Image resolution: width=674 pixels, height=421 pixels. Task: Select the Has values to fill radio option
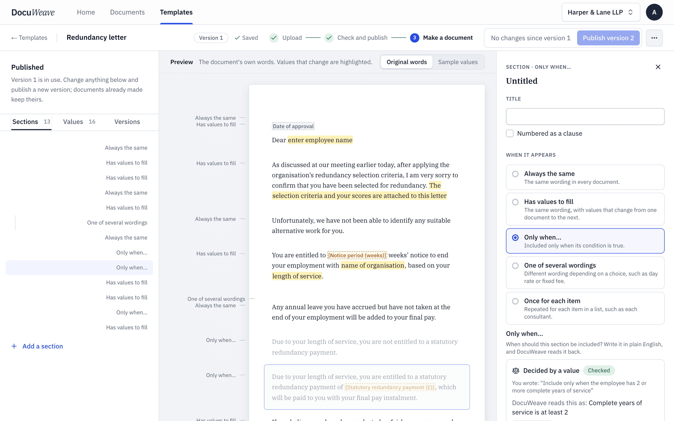[x=515, y=202]
